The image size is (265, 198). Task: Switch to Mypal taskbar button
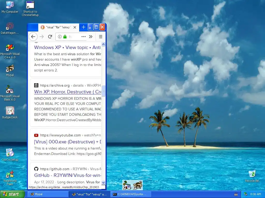pos(48,194)
